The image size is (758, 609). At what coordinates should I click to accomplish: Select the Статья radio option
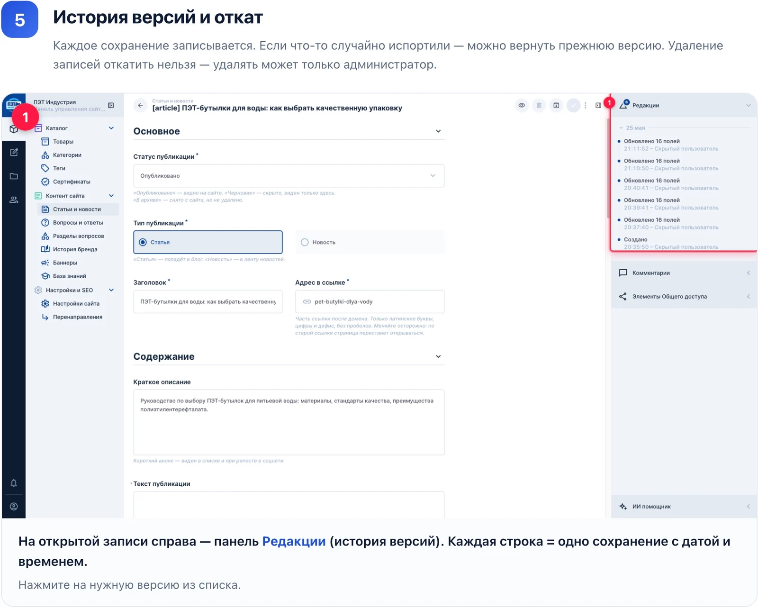tap(208, 242)
